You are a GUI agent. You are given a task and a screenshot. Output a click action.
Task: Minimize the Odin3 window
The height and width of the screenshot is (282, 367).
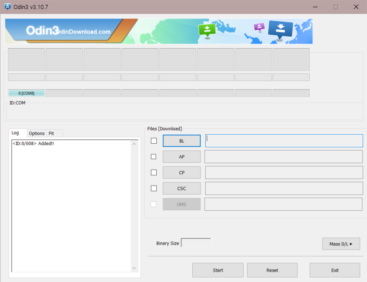(315, 7)
